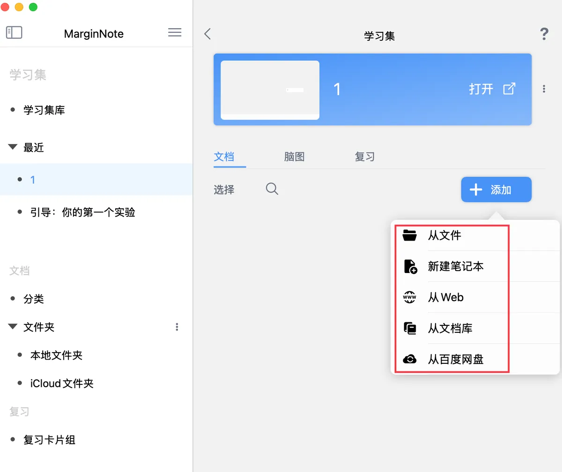
Task: Click the 添加 button label
Action: pyautogui.click(x=501, y=190)
